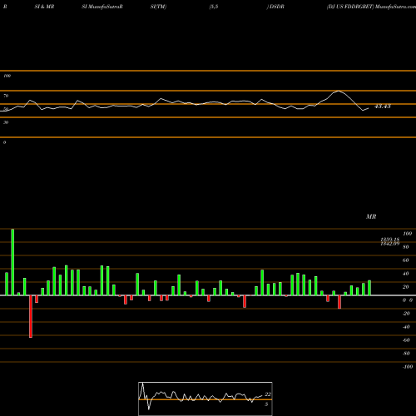Click the RSI 100 level axis label
Viewport: 416px width, 416px height.
point(7,76)
